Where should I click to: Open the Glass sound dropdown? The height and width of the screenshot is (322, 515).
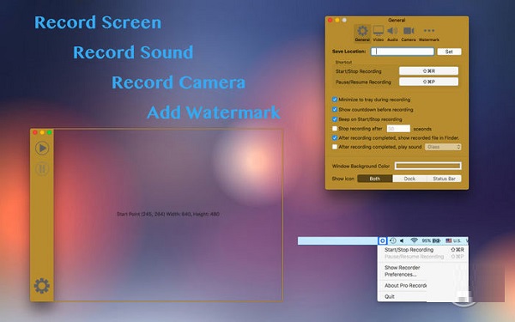[443, 147]
